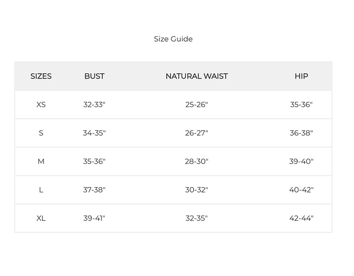Screen dimensions: 354x276
Task: Click the S waist value 26-27"
Action: pyautogui.click(x=196, y=133)
